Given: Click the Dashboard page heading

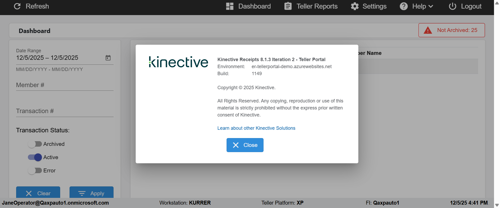Looking at the screenshot, I should pyautogui.click(x=35, y=31).
